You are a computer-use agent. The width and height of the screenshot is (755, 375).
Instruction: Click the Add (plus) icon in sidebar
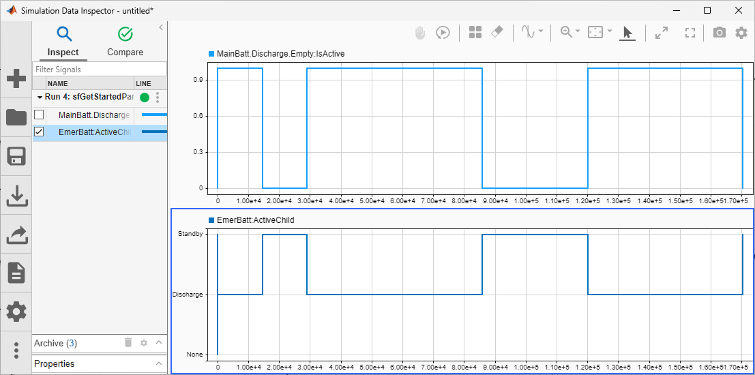16,78
